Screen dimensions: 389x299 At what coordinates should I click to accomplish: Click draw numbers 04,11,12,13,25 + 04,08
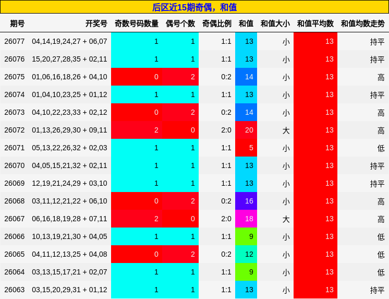click(x=69, y=254)
